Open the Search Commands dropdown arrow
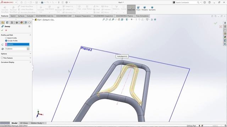 (x=201, y=2)
